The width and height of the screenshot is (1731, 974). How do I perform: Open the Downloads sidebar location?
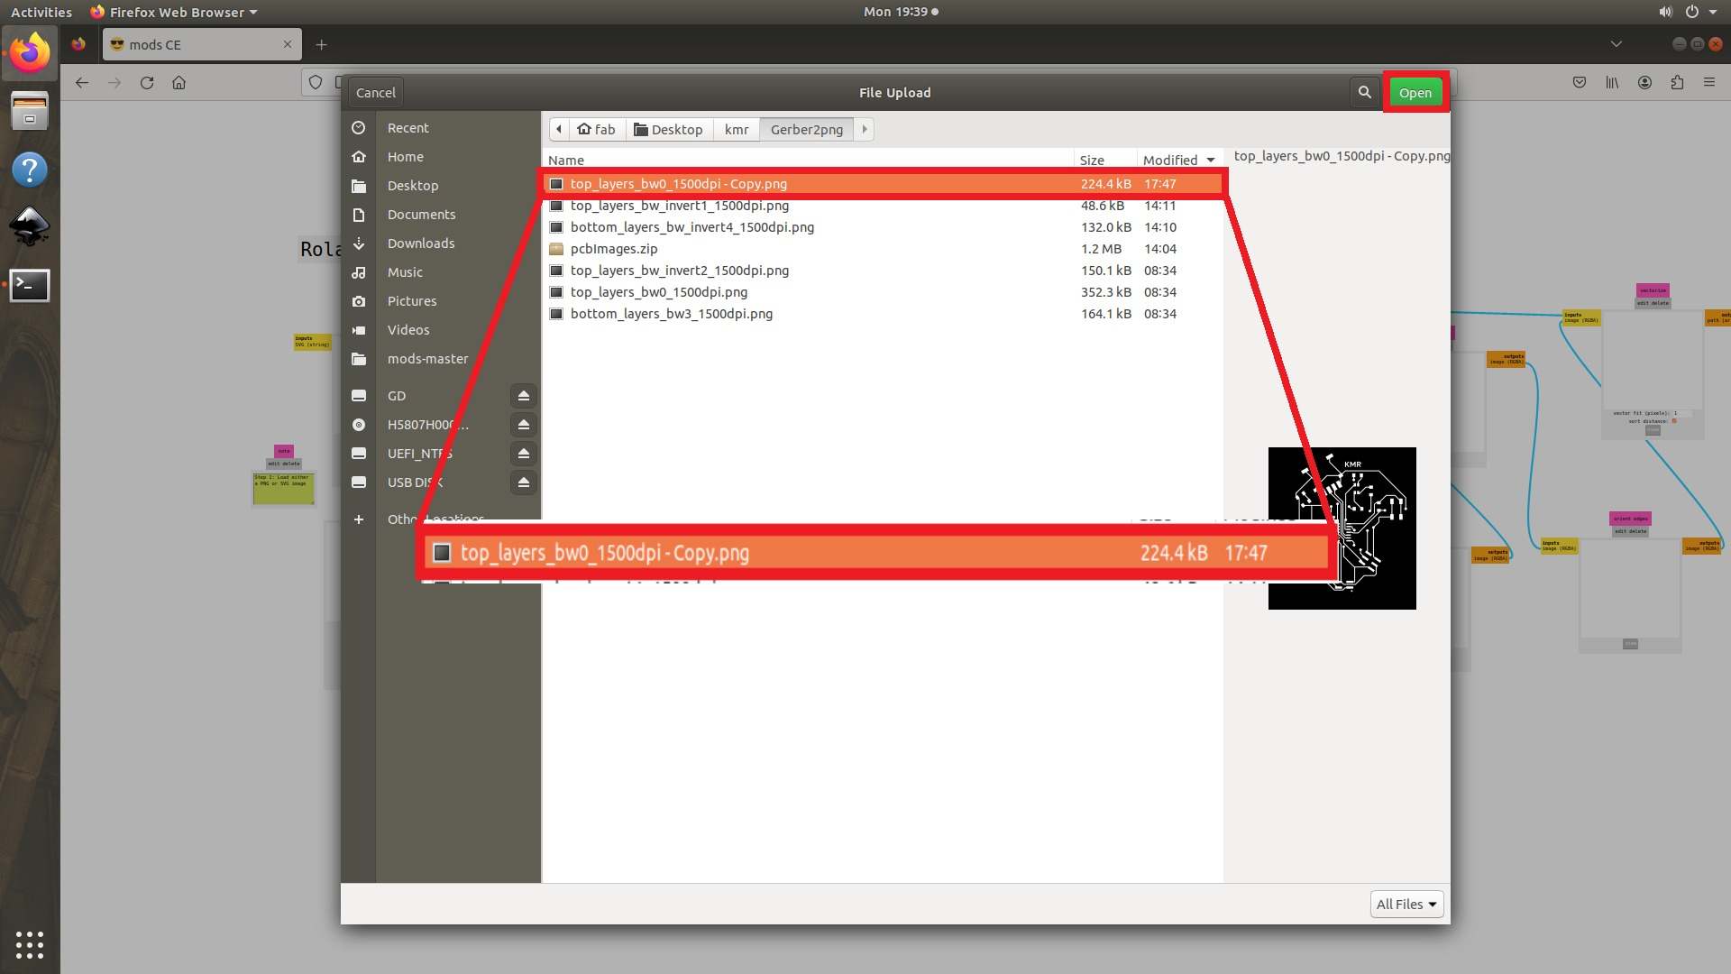click(420, 243)
